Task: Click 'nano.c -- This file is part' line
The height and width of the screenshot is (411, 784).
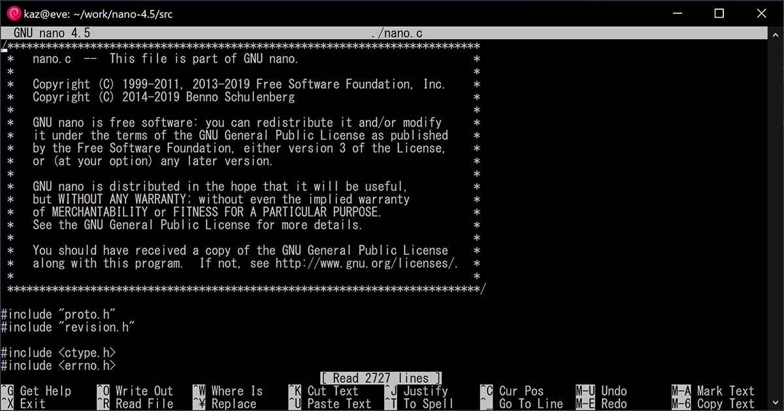Action: 165,59
